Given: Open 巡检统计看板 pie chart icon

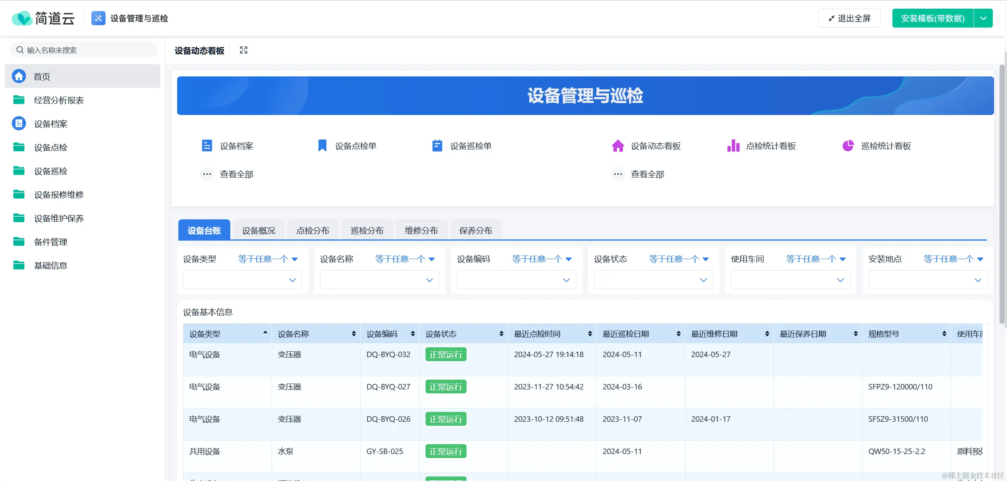Looking at the screenshot, I should coord(848,146).
